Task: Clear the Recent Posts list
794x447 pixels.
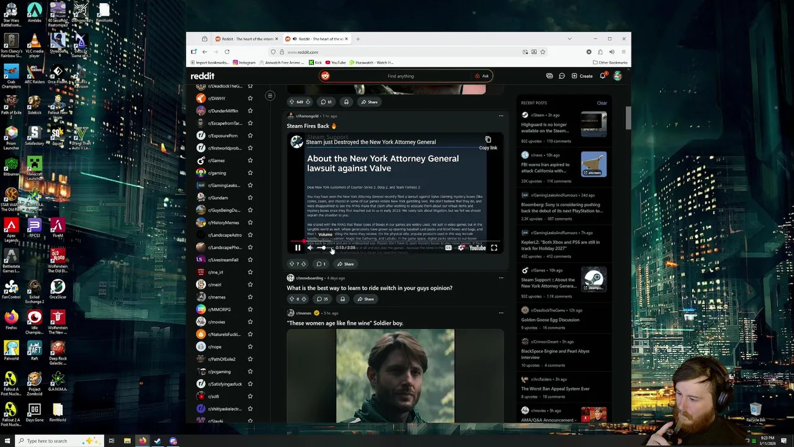Action: (602, 103)
